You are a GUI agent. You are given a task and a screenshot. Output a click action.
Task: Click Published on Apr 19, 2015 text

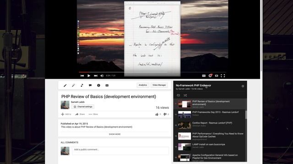coord(74,123)
